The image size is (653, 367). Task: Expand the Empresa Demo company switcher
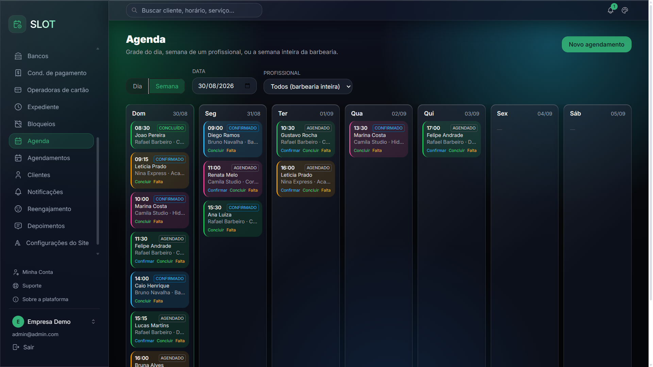tap(93, 321)
